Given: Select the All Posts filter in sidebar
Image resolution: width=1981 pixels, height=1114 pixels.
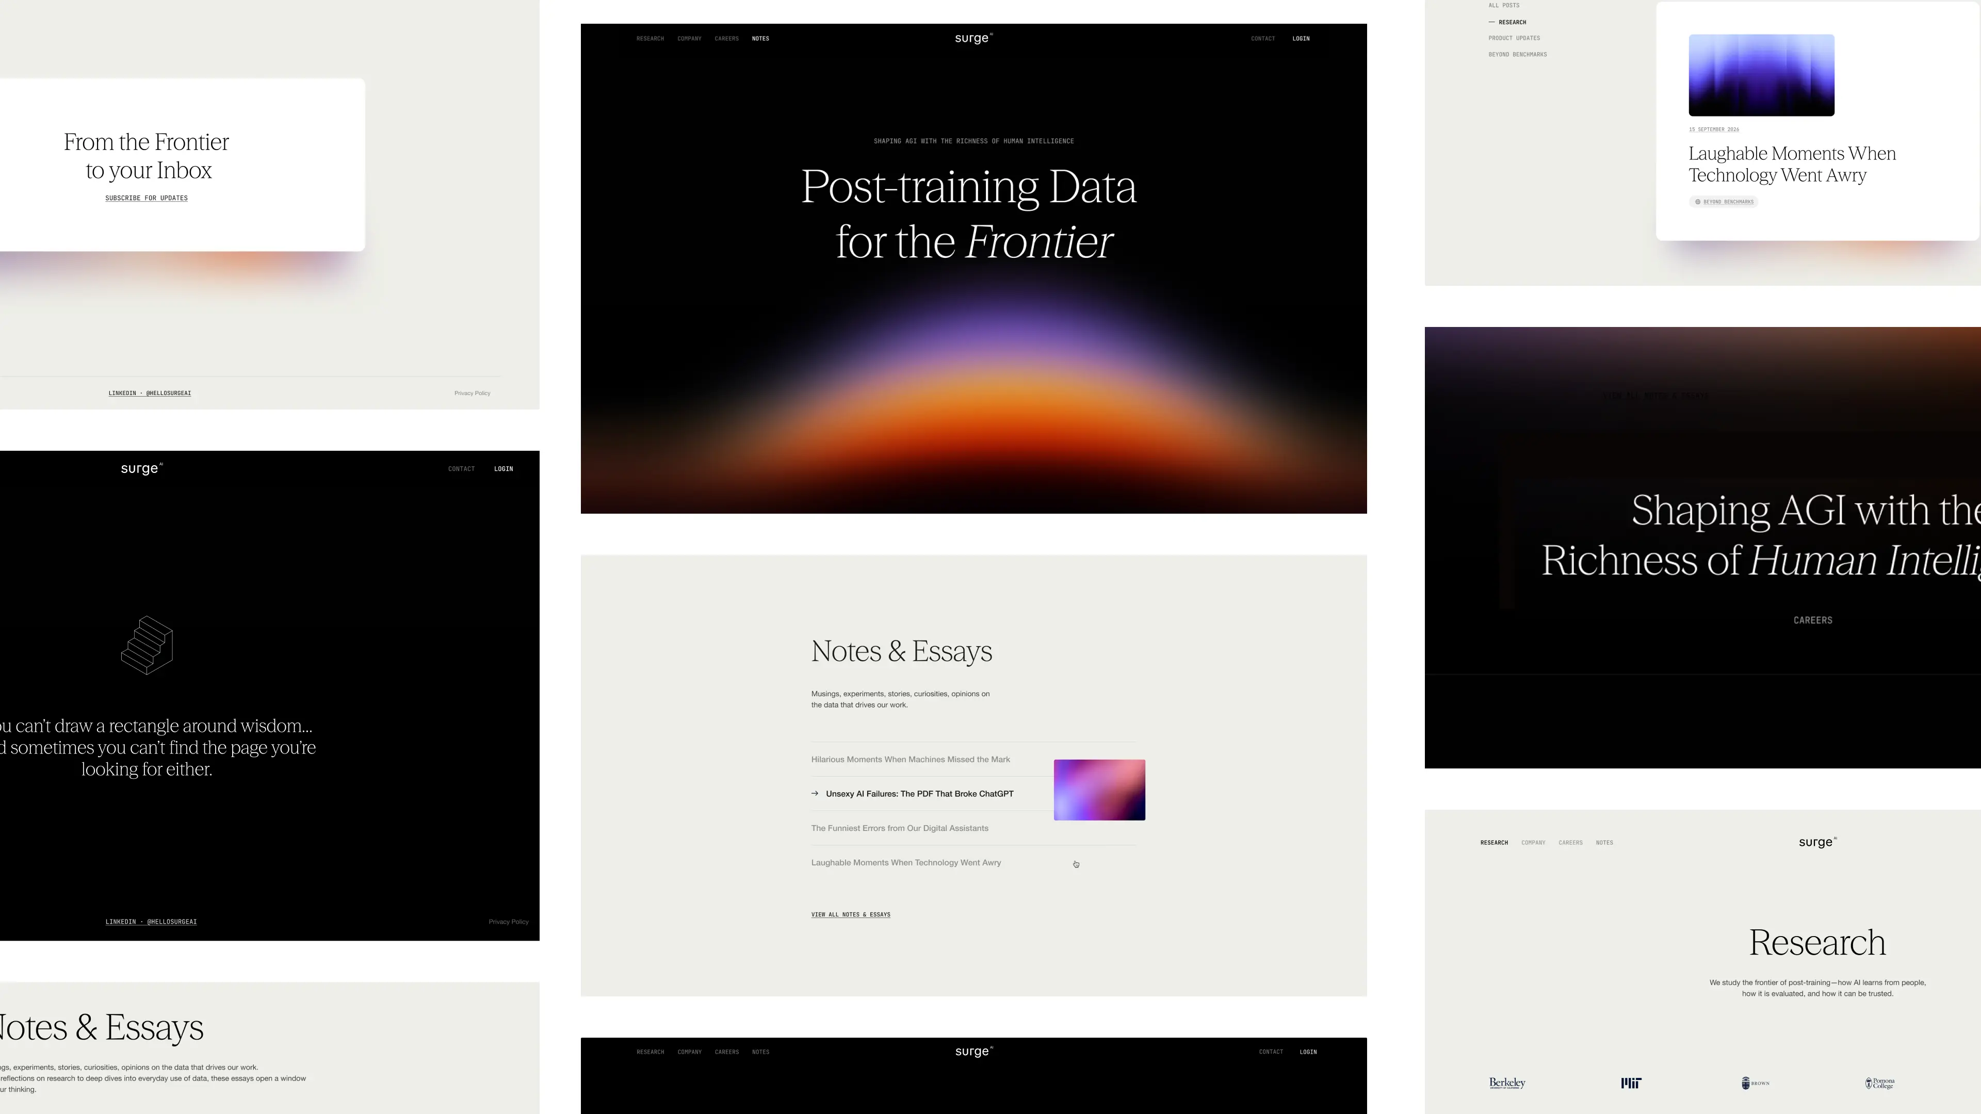Looking at the screenshot, I should (x=1503, y=5).
